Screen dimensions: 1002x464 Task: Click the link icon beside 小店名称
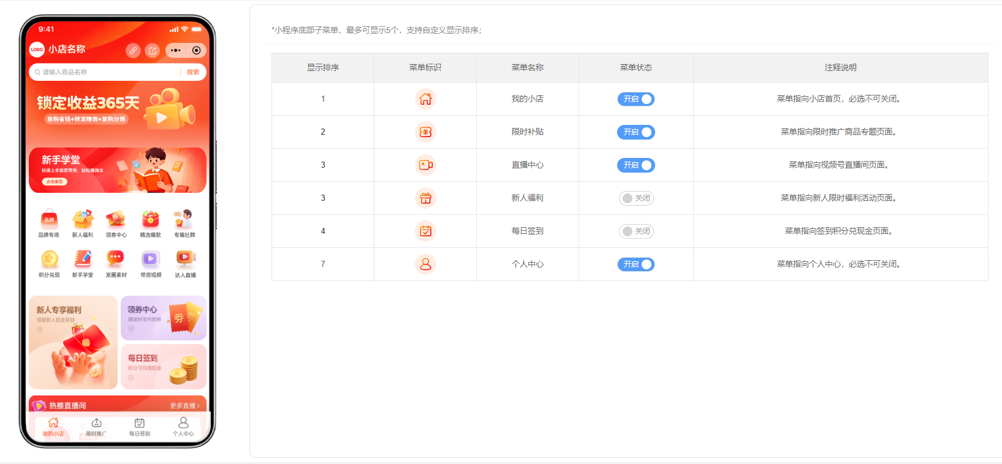pos(133,50)
